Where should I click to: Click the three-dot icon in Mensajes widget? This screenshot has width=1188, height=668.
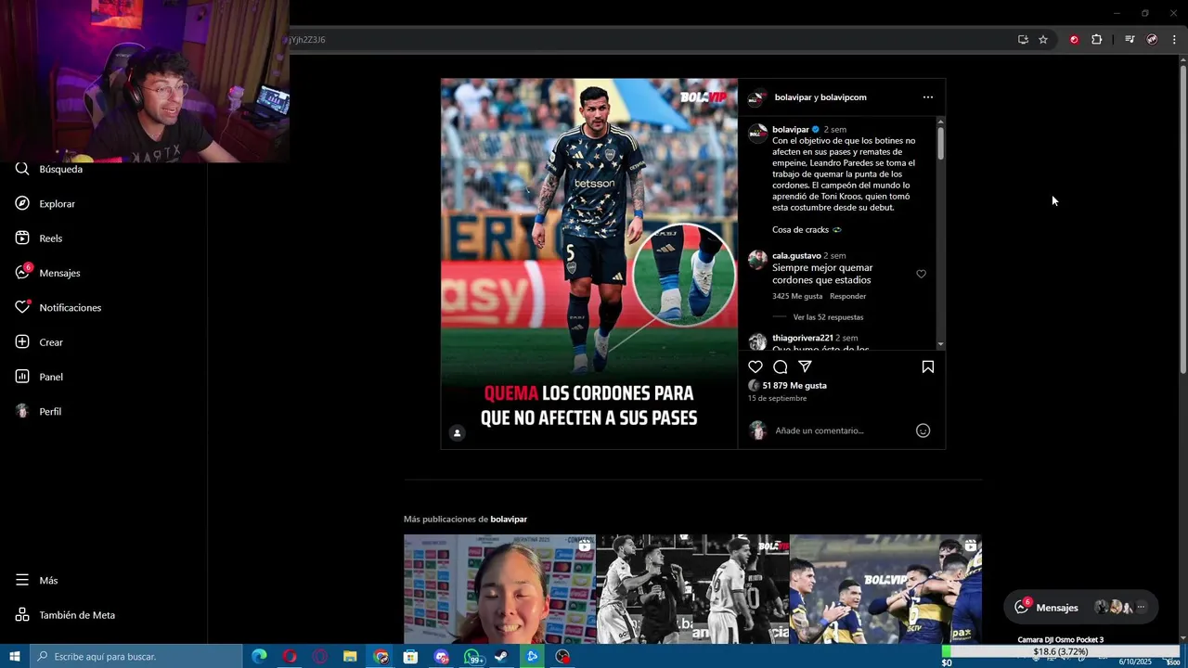pos(1141,608)
